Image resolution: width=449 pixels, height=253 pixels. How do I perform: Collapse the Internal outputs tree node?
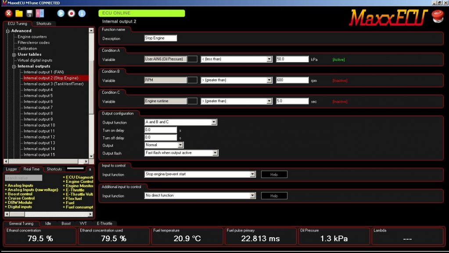14,66
